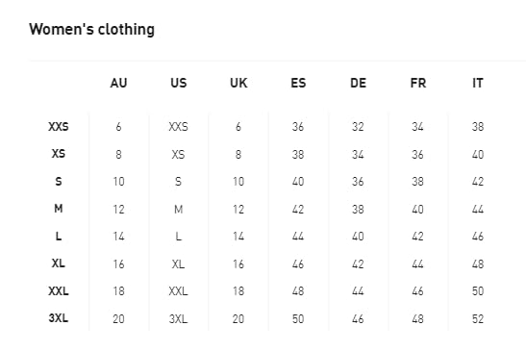
Task: Click the XXS row label
Action: [x=59, y=127]
